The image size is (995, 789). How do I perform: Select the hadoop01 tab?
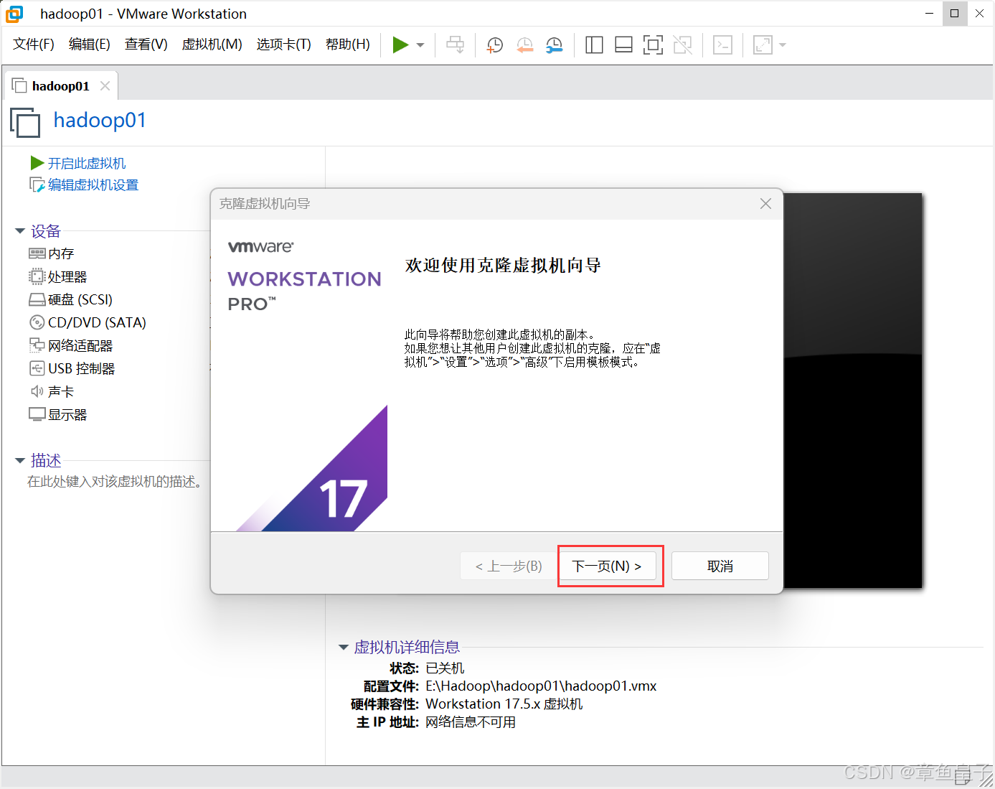[61, 86]
